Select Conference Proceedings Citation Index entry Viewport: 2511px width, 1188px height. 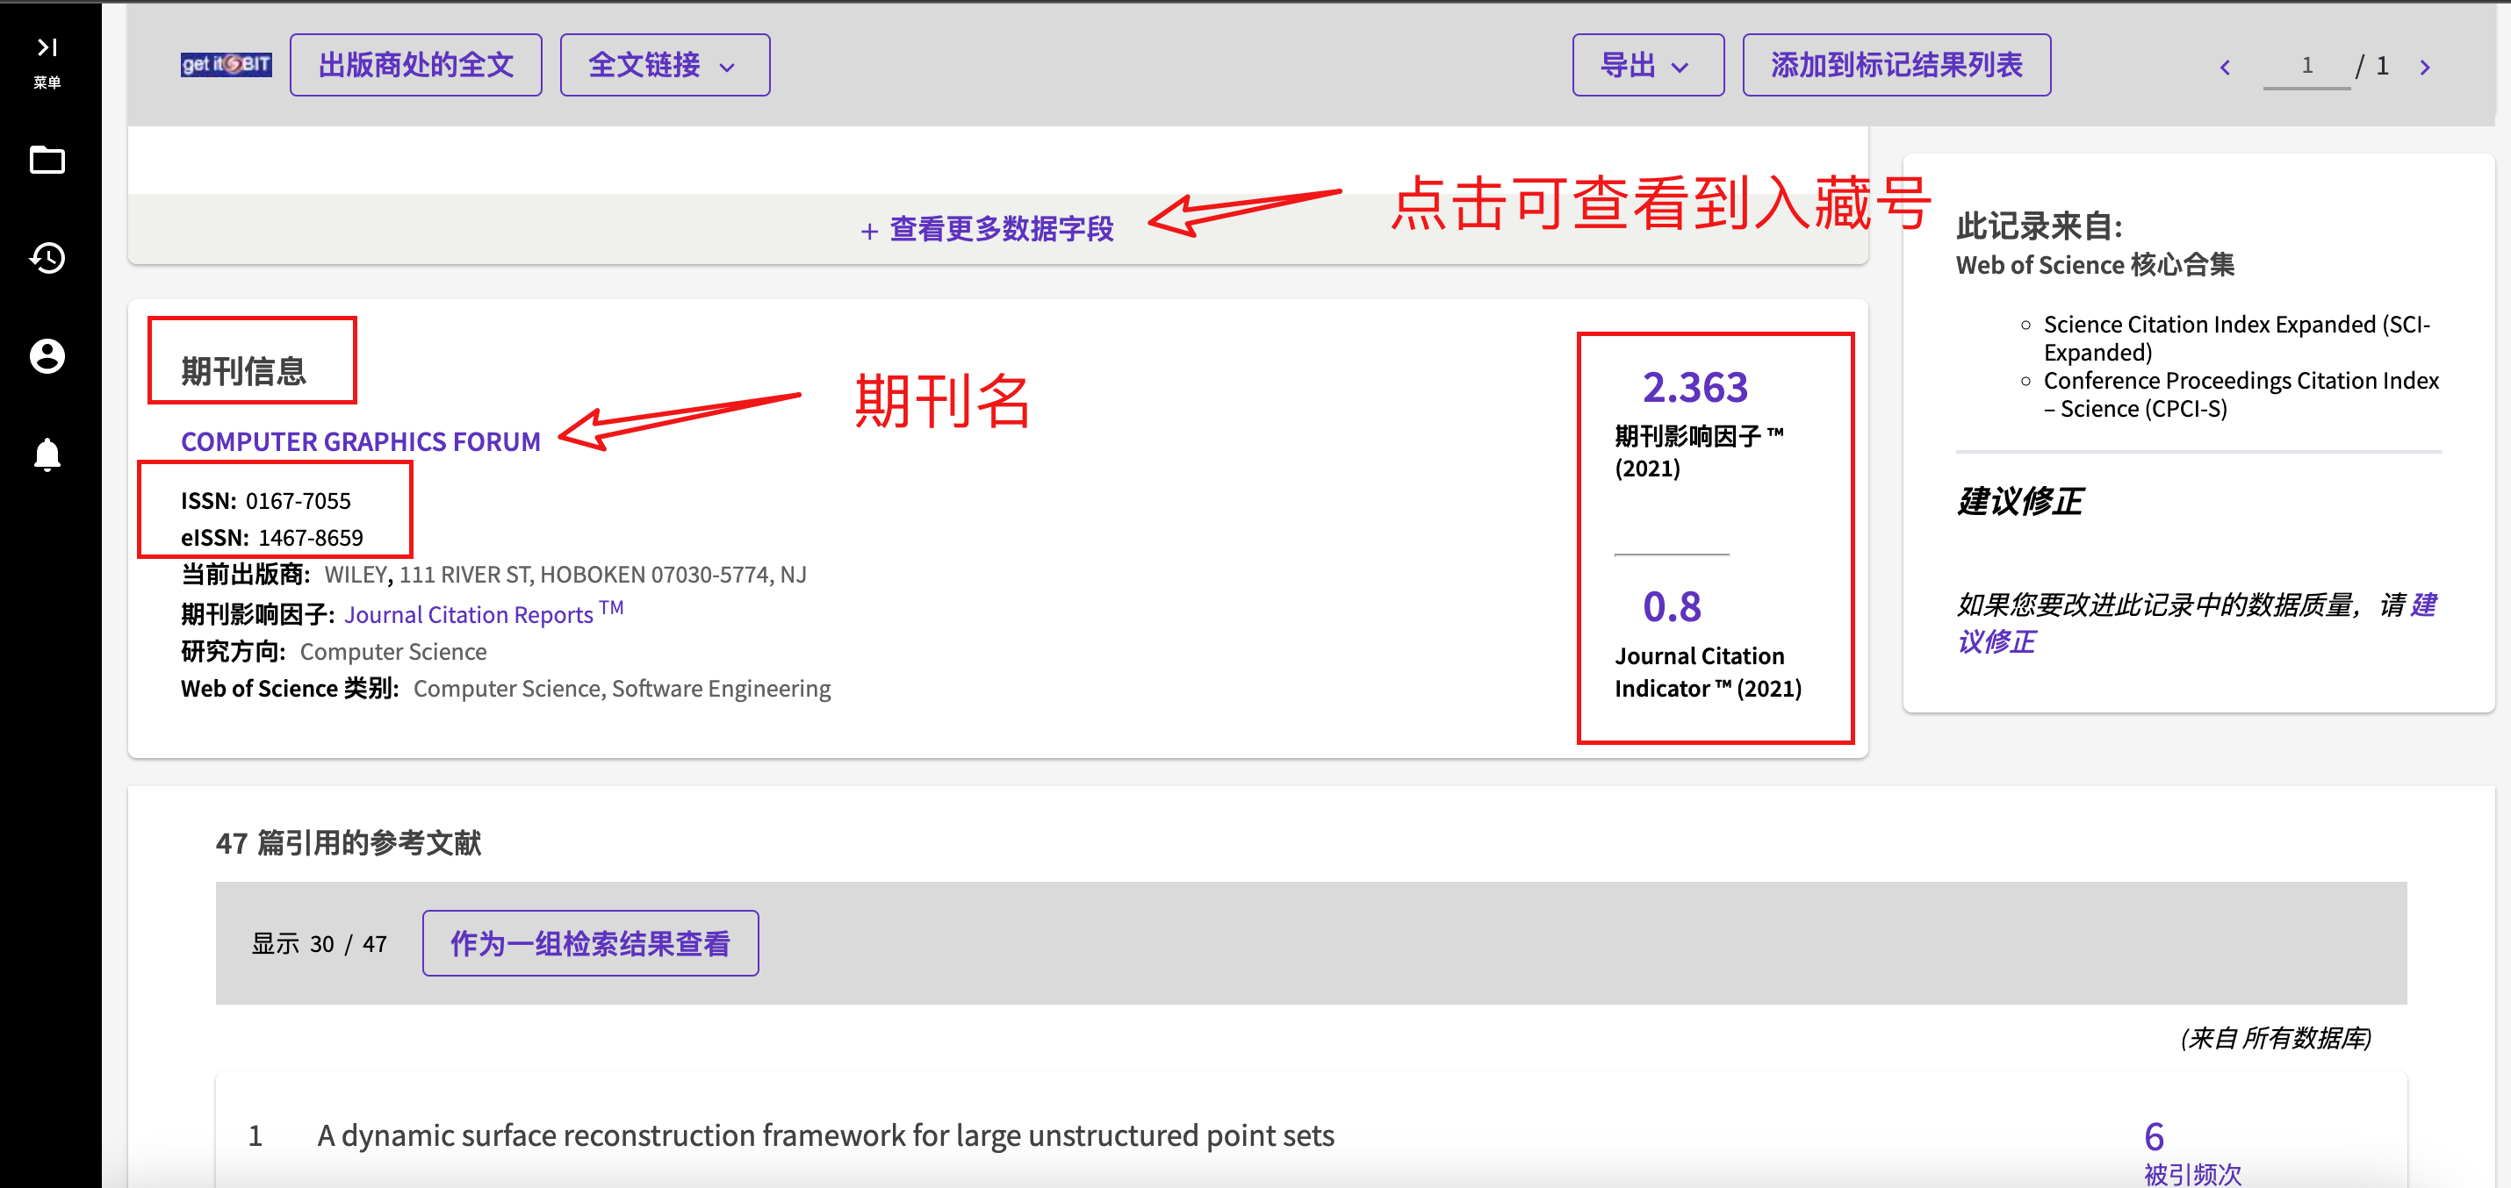(x=2241, y=394)
